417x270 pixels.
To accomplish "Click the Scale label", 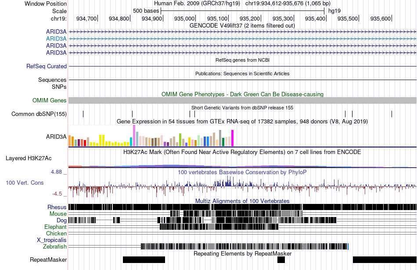I will click(60, 11).
